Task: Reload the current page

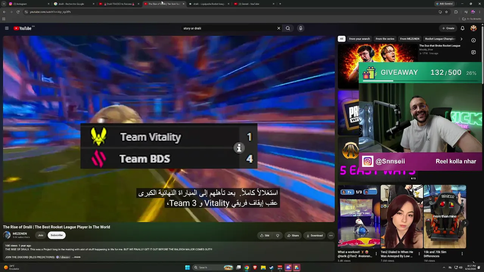Action: tap(18, 12)
